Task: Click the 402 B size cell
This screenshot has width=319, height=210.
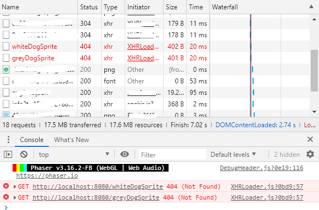Action: [176, 47]
